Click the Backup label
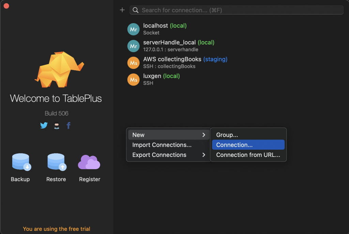This screenshot has height=234, width=349. 20,179
